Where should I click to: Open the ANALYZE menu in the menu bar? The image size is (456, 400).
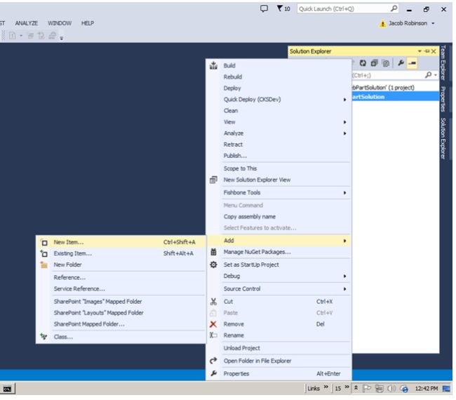pos(27,23)
